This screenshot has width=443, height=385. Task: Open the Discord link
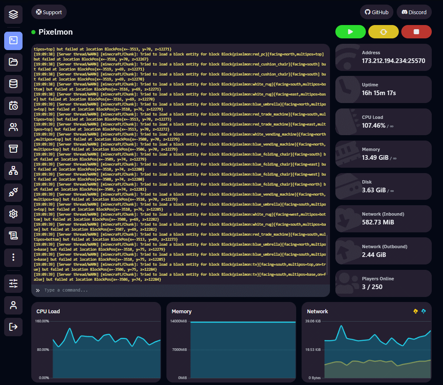tap(414, 12)
